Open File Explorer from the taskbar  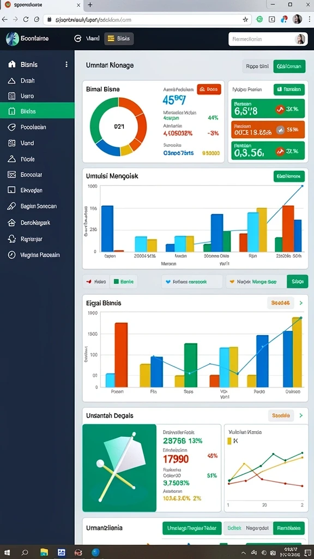point(44,552)
